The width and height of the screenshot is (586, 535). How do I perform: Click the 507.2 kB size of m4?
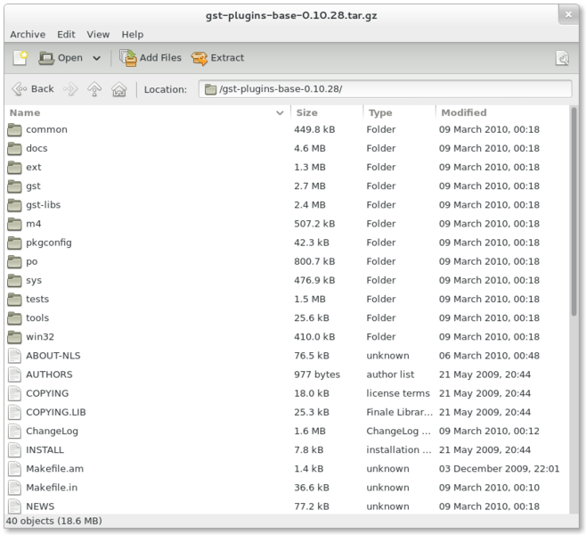click(x=314, y=224)
